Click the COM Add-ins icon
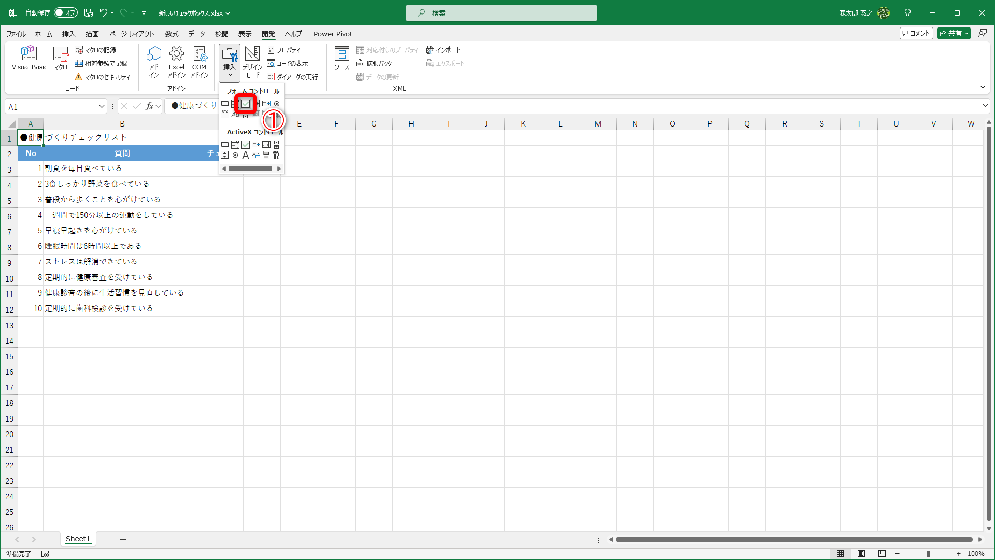This screenshot has width=995, height=560. [199, 61]
